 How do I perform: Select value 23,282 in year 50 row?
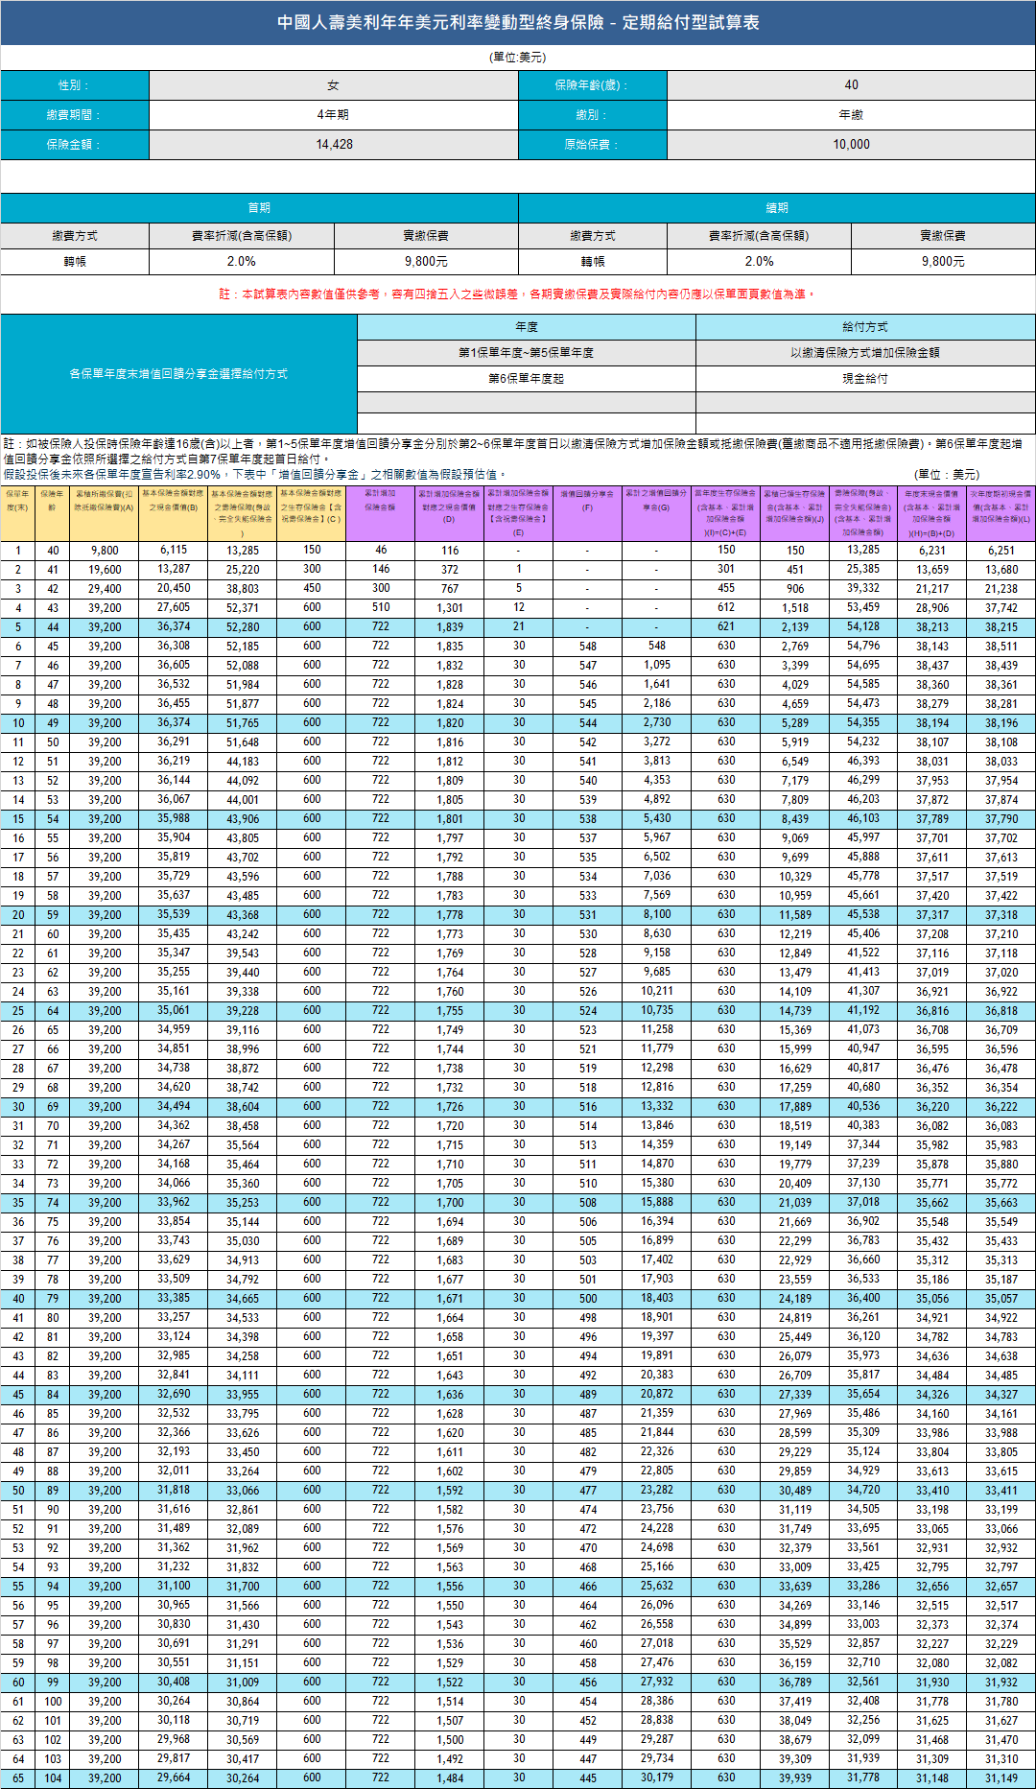point(657,1491)
